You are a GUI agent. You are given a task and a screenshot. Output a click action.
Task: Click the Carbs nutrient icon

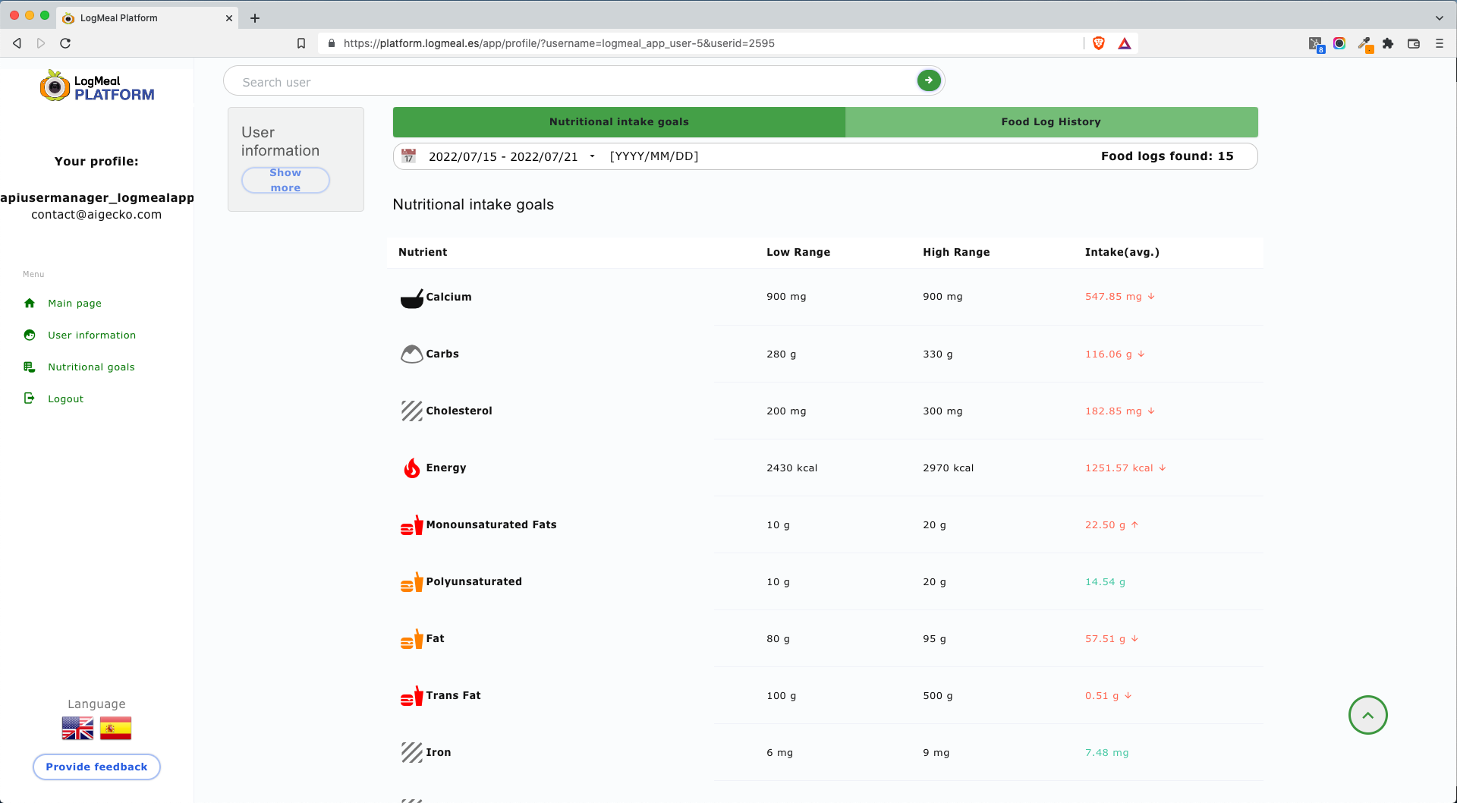pos(411,353)
